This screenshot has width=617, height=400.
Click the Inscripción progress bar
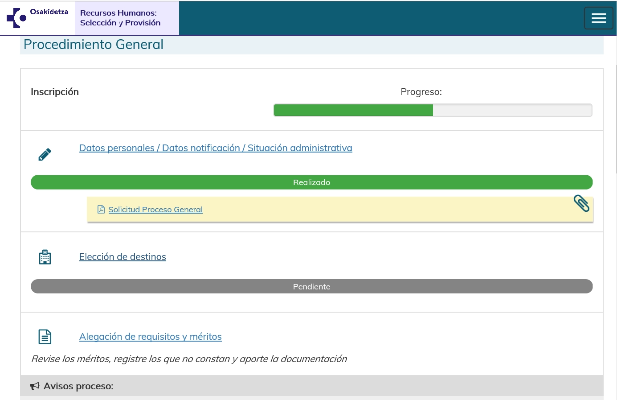tap(433, 110)
